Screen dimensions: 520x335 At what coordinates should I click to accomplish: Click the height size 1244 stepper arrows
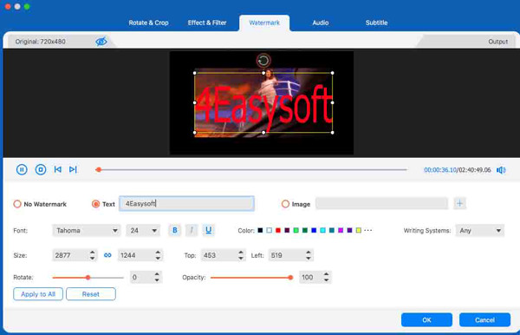158,255
